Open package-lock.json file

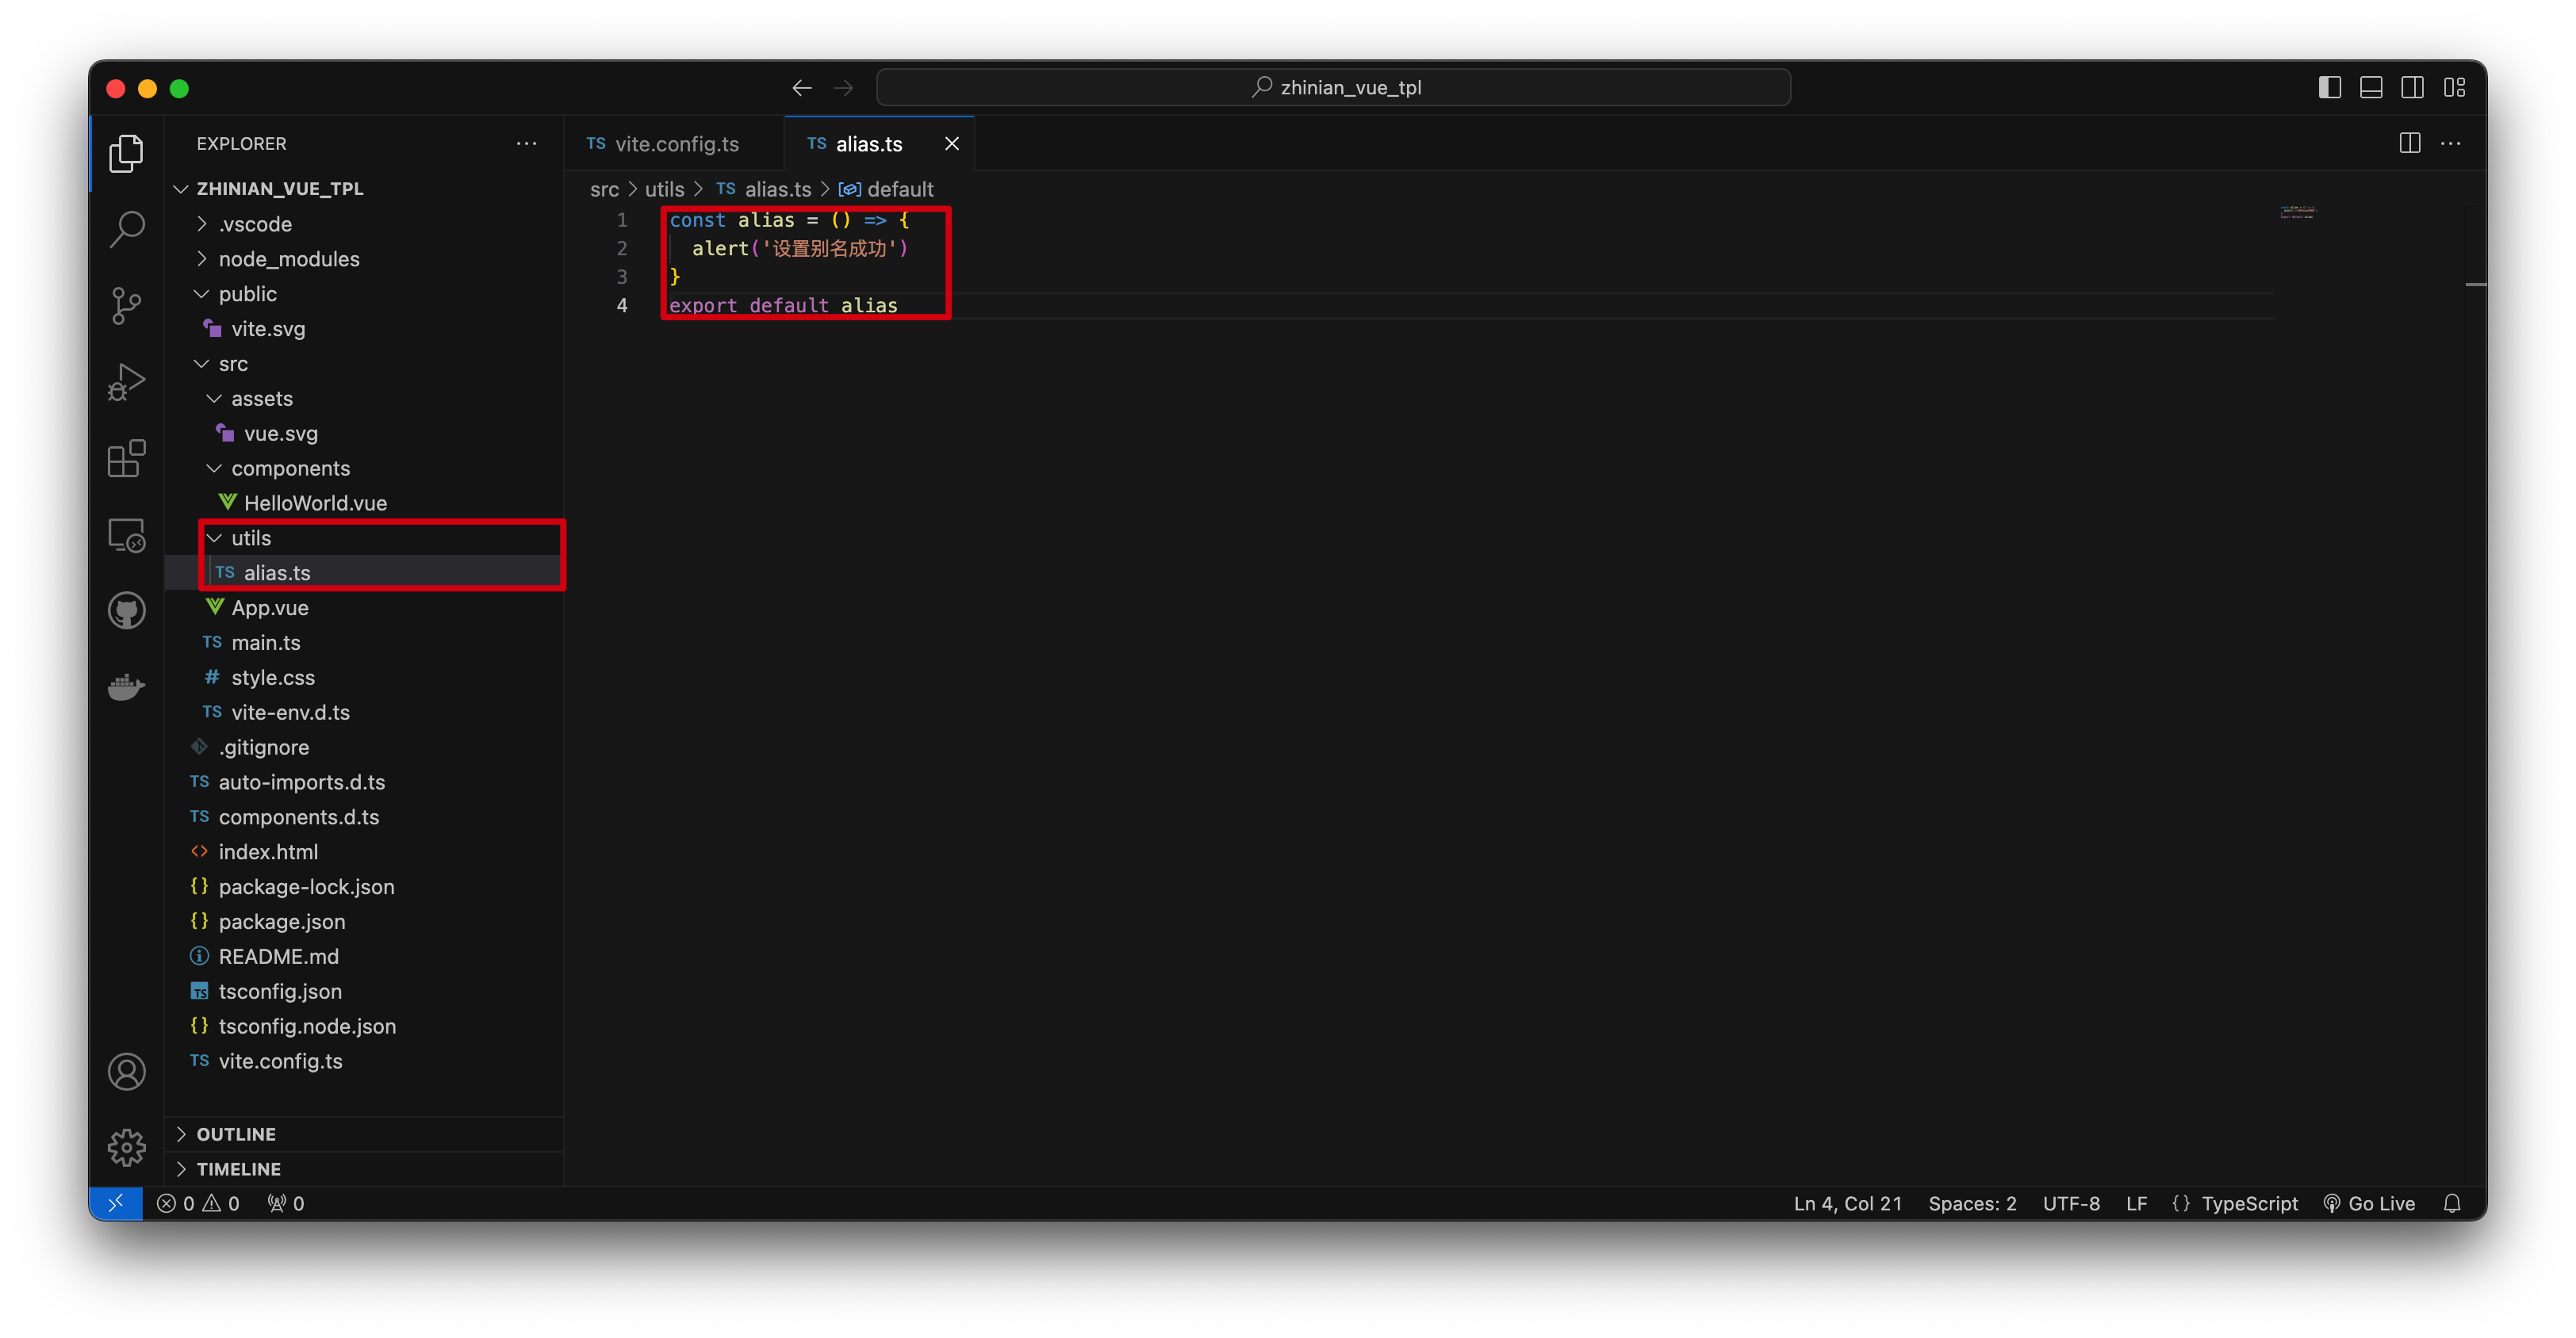pos(364,886)
